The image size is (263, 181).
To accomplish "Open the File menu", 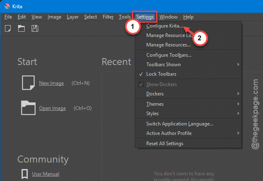I will [x=8, y=17].
